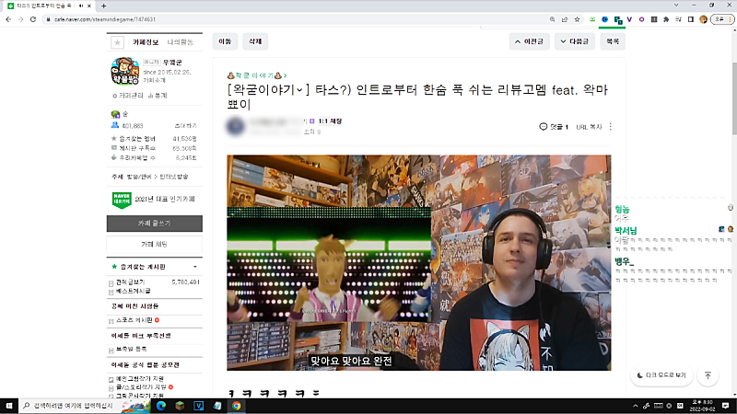Screen dimensions: 737x414
Task: Go to previous post with 이전글
Action: coord(530,41)
